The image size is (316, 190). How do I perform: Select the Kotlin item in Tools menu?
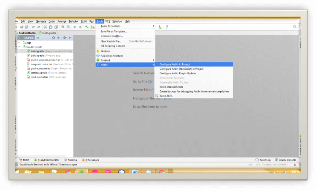click(125, 65)
